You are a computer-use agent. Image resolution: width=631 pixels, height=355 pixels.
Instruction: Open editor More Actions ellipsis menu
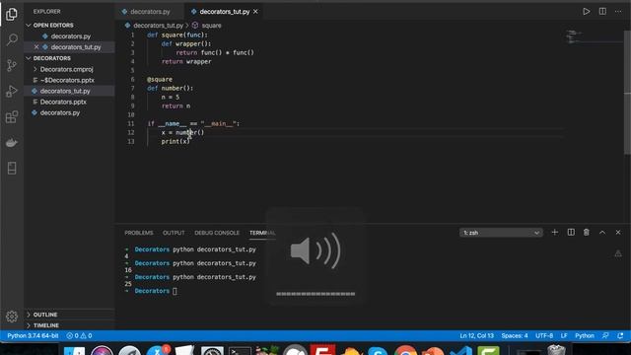coord(618,11)
